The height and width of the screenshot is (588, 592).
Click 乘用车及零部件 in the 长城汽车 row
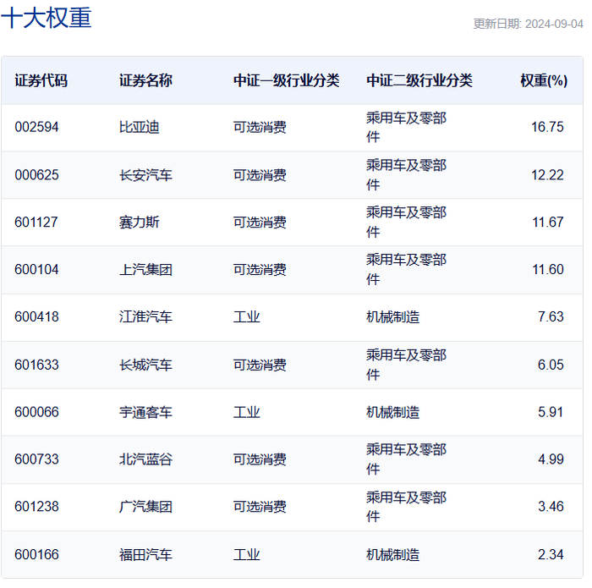coord(406,365)
